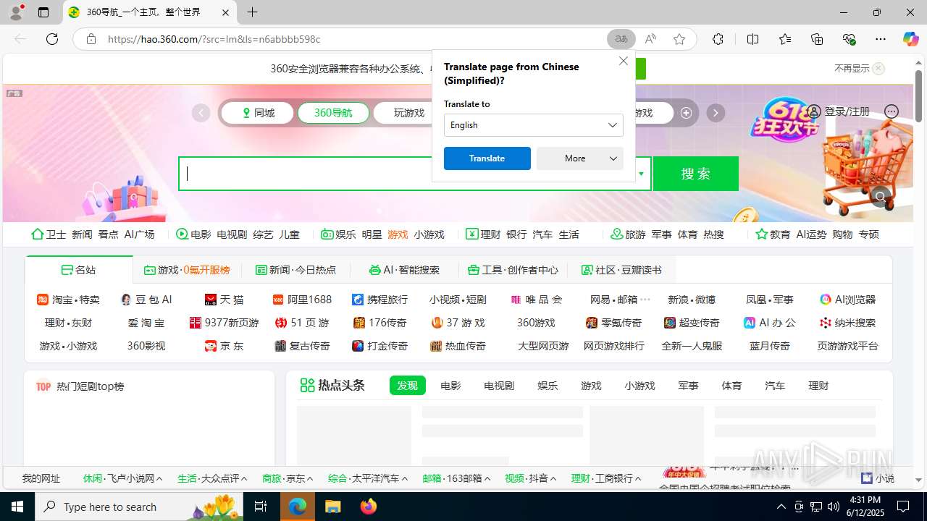Open the Favorites list icon
Viewport: 927px width, 521px height.
(785, 39)
